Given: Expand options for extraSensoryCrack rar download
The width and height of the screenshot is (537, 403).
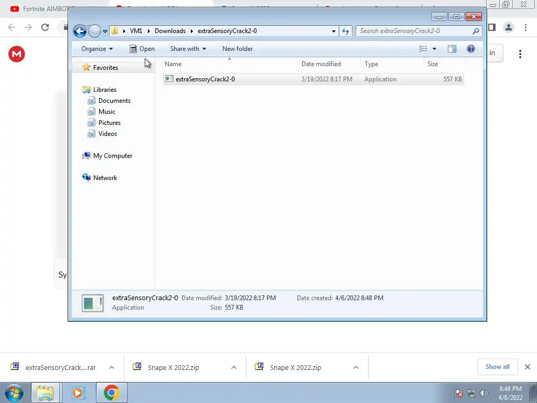Looking at the screenshot, I should (112, 367).
